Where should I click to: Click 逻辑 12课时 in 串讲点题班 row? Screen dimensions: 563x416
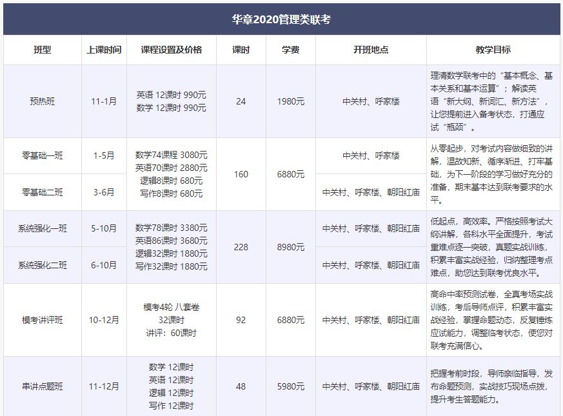tap(172, 393)
